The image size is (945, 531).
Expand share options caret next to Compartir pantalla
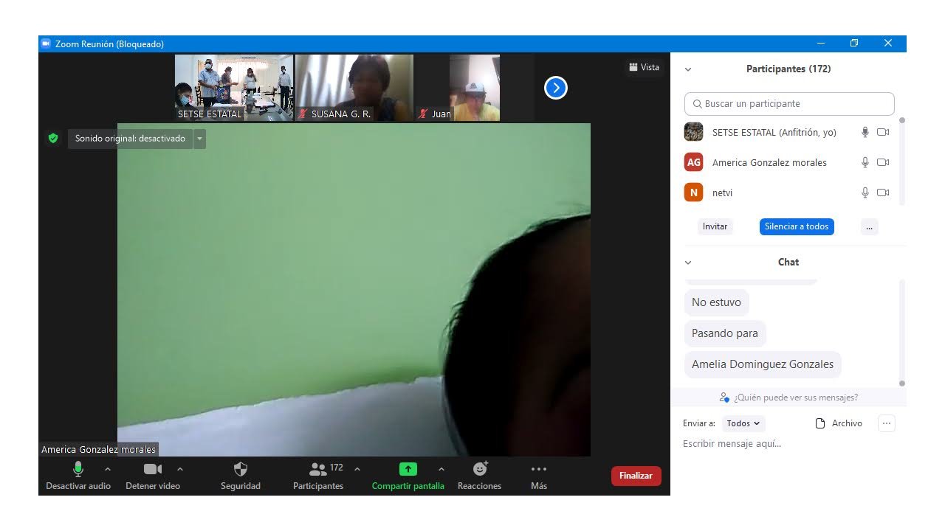[x=441, y=469]
